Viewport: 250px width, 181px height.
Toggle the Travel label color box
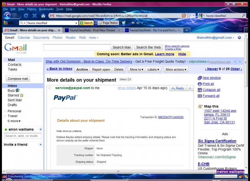(5, 116)
